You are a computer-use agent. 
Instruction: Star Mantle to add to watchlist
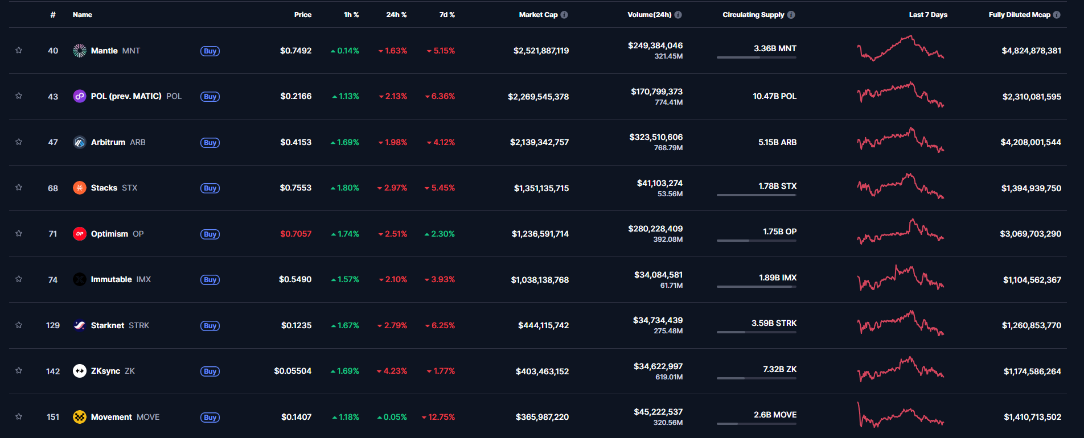coord(19,51)
